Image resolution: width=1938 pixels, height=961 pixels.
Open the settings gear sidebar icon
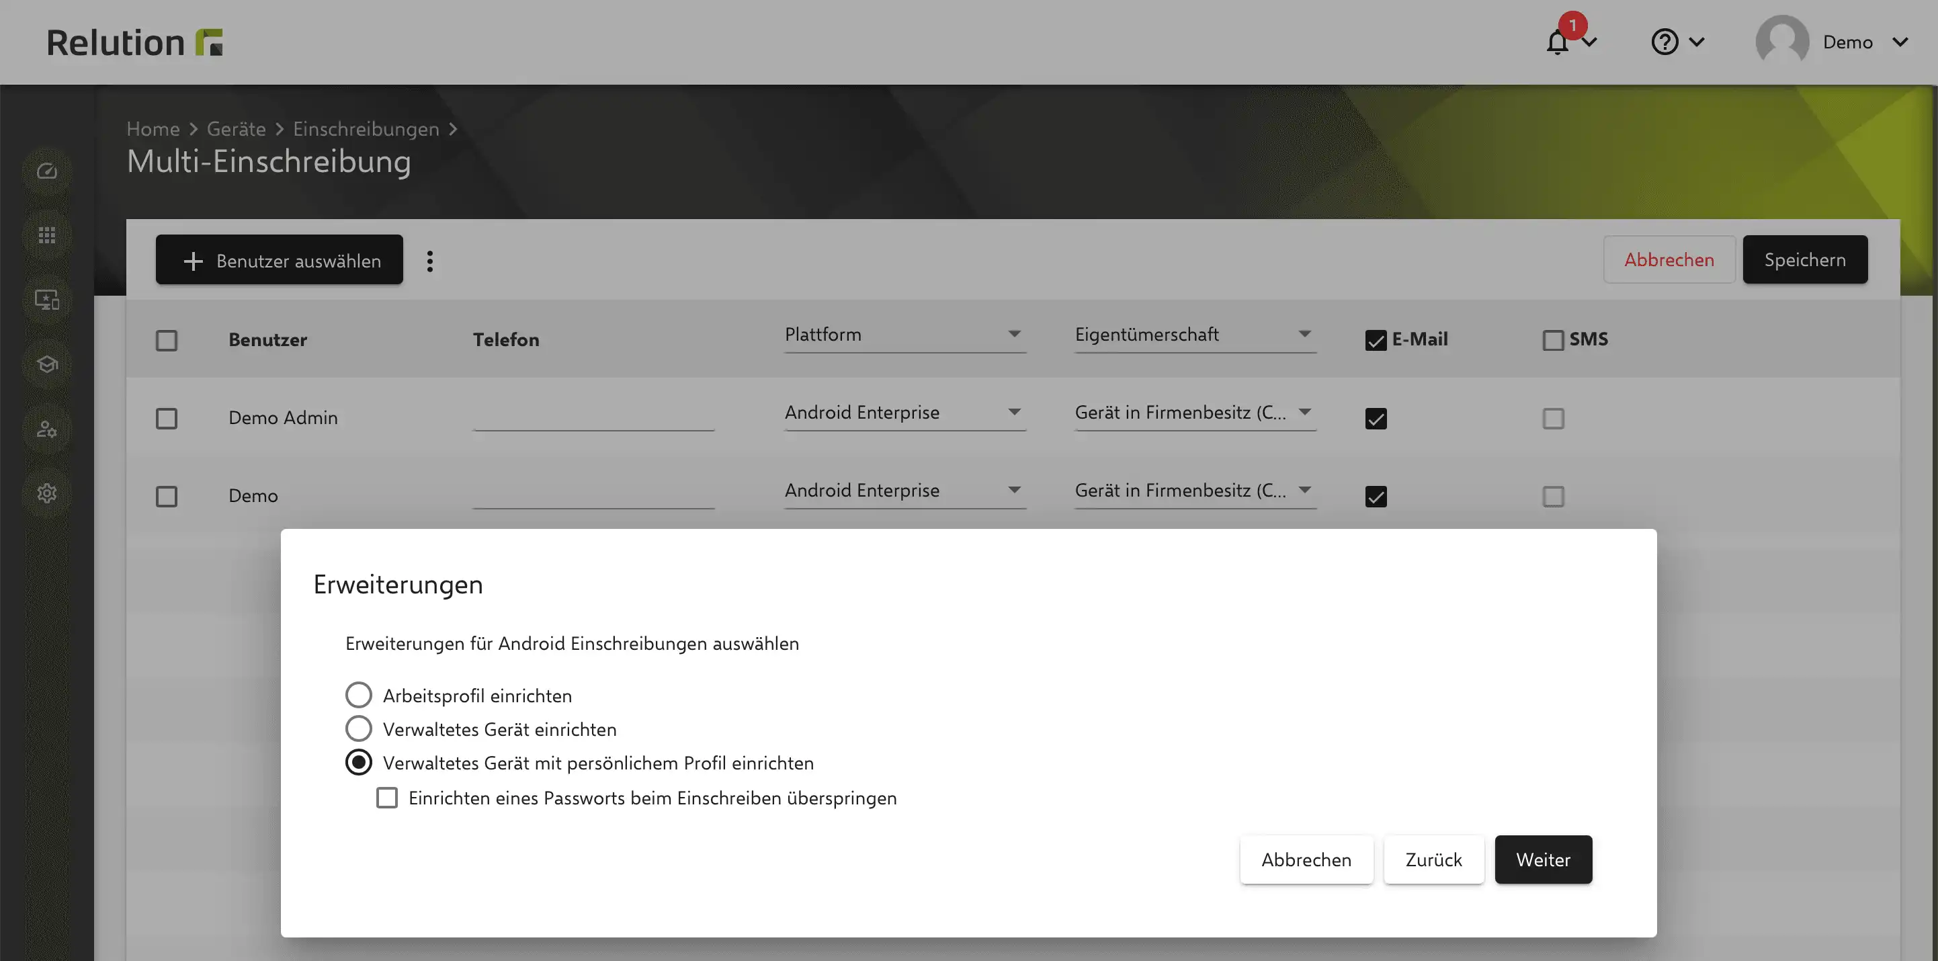coord(46,494)
